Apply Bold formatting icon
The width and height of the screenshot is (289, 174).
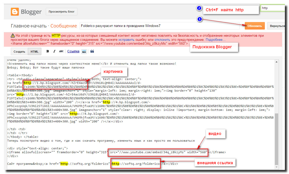pyautogui.click(x=48, y=51)
